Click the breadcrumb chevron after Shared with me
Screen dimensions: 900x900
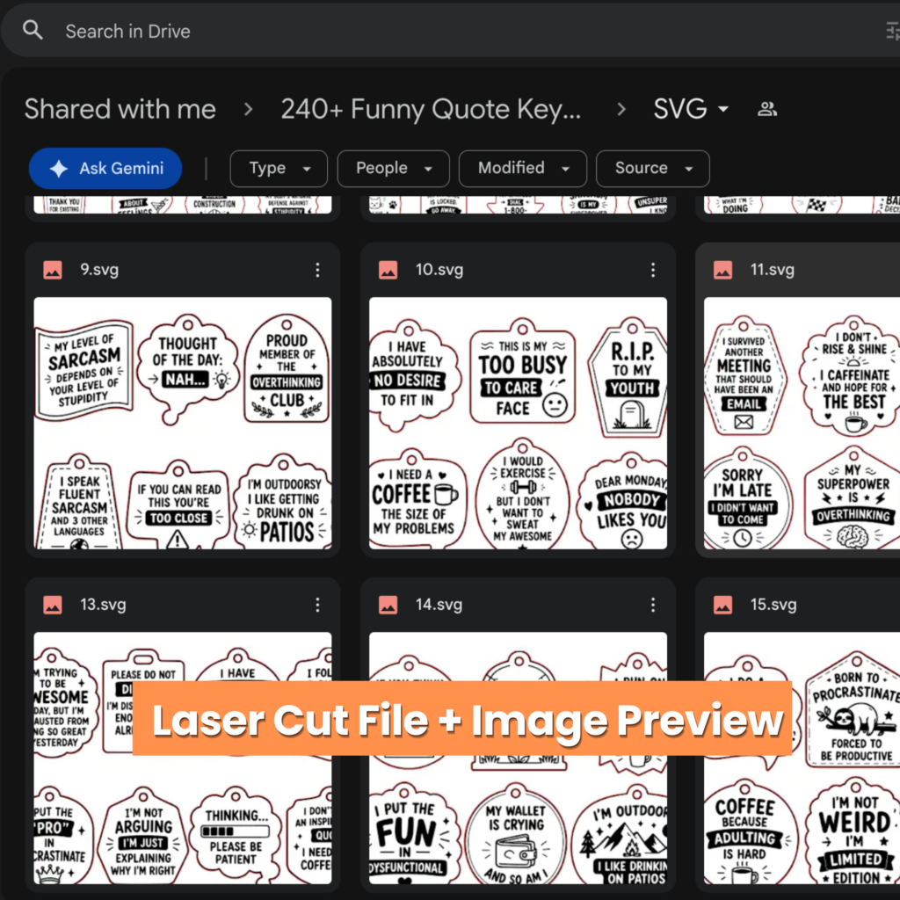pyautogui.click(x=248, y=108)
